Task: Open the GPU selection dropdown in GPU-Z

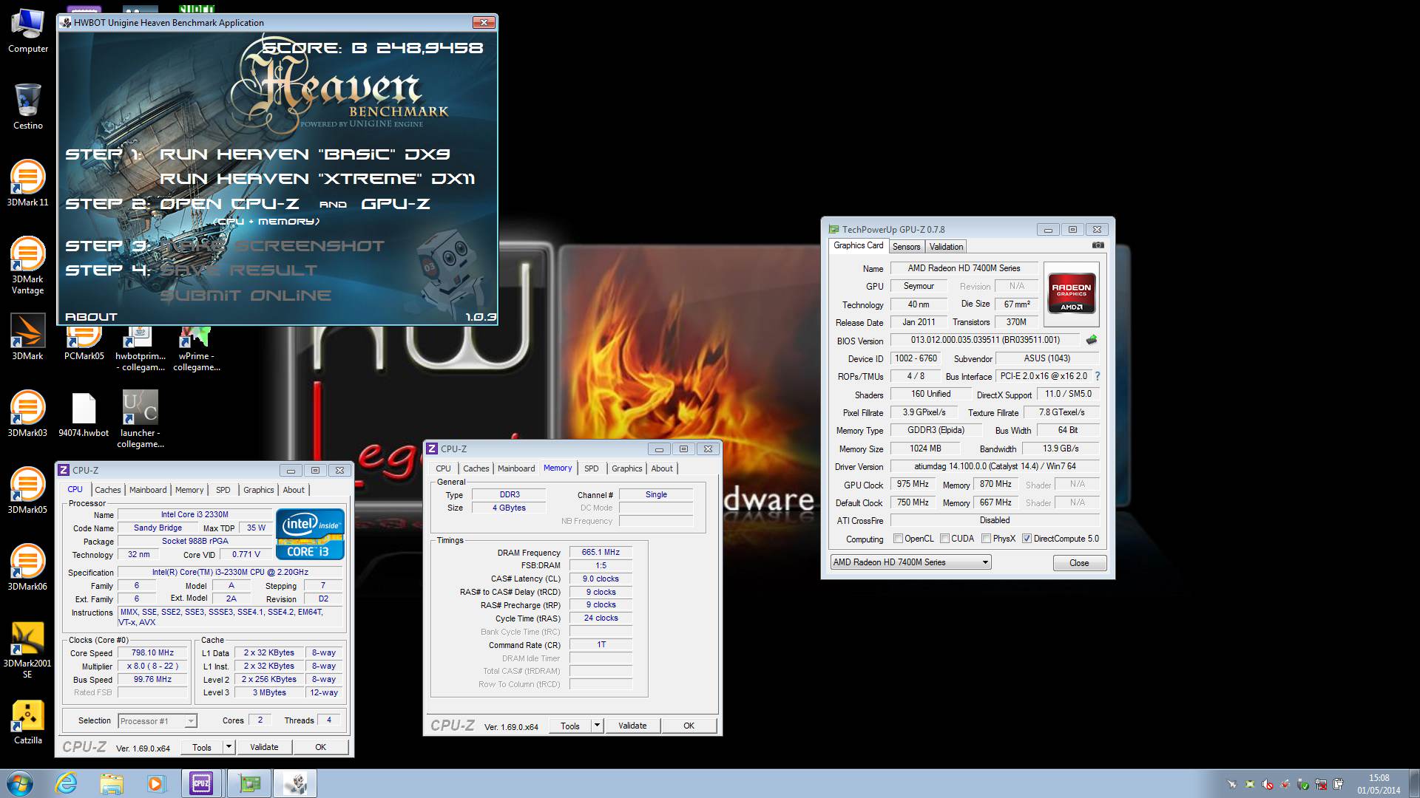Action: coord(910,562)
